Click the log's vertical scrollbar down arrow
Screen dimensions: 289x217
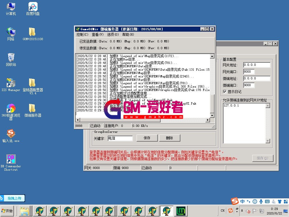pos(212,116)
